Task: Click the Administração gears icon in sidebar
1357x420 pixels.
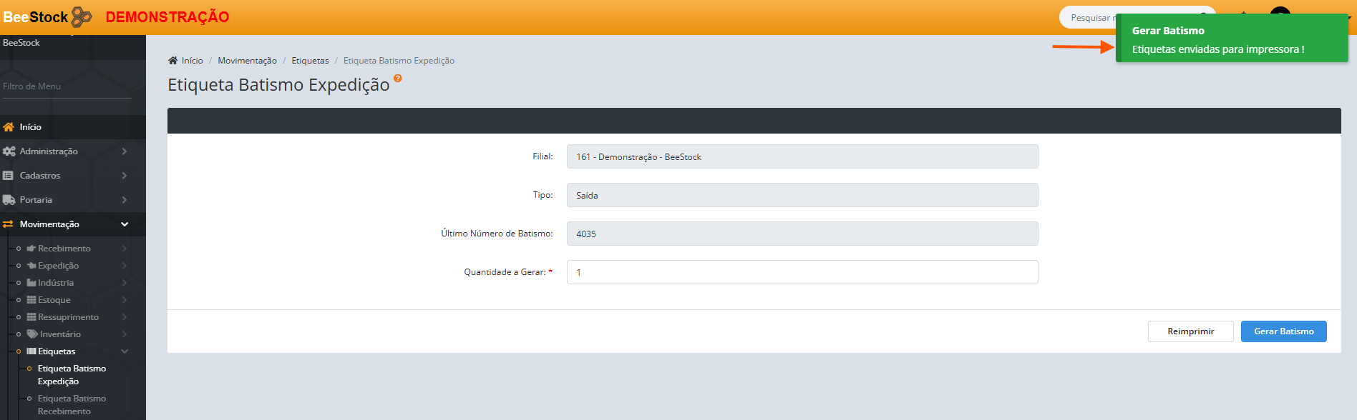Action: point(9,151)
